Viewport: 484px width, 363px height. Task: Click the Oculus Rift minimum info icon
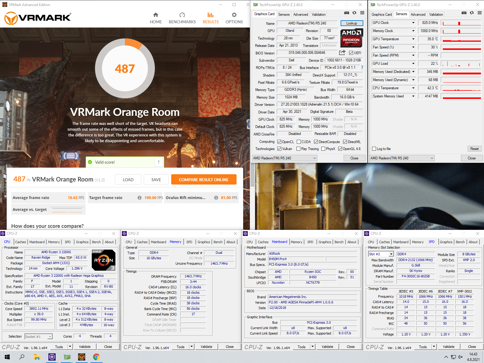point(216,198)
